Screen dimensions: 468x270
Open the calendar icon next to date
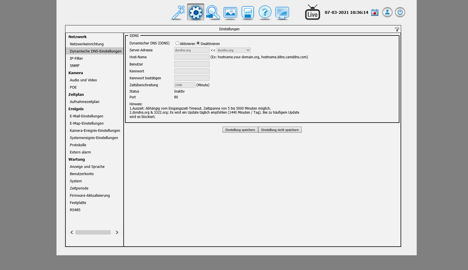(x=375, y=12)
